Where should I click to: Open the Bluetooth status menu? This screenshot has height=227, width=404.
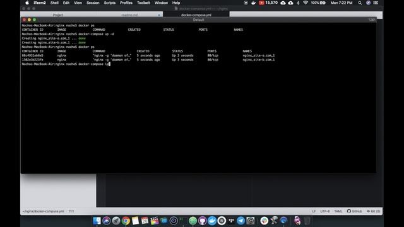pos(298,3)
